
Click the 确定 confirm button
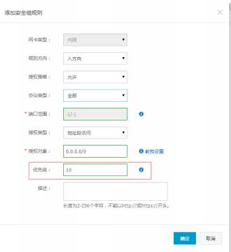185,239
